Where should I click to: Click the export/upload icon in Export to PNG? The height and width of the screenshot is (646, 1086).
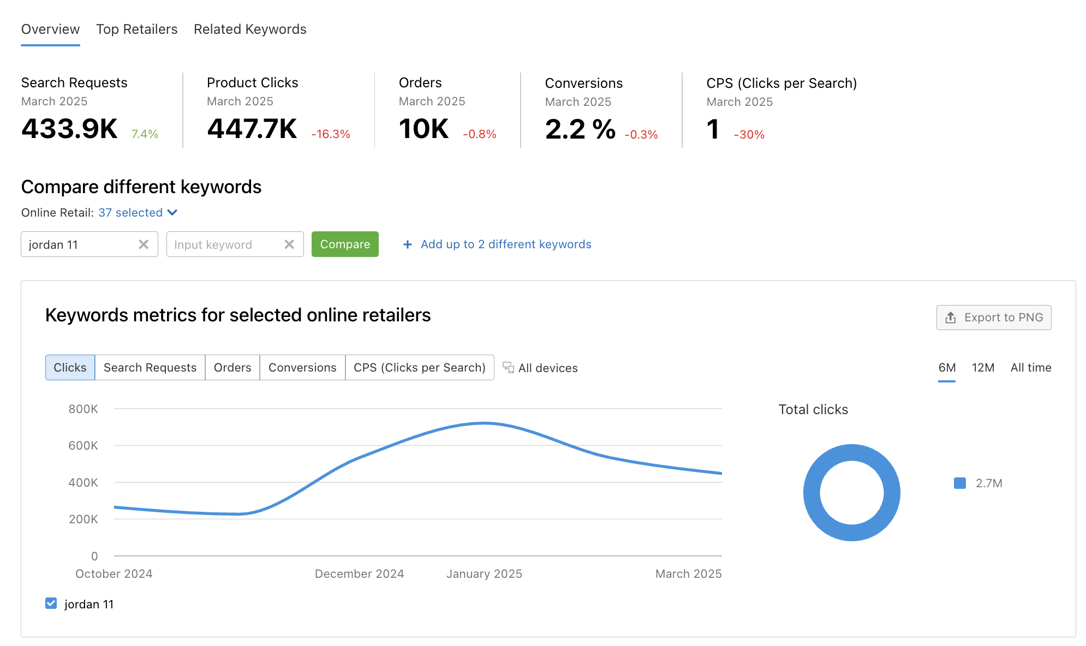(951, 317)
